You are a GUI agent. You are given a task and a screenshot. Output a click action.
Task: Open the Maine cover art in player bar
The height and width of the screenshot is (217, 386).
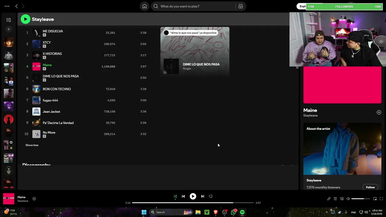coord(8,199)
